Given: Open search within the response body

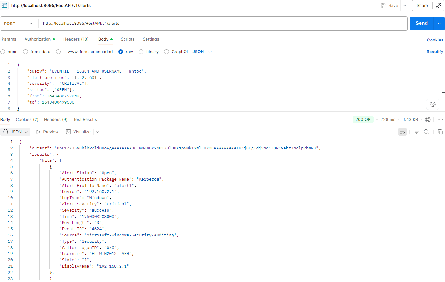Looking at the screenshot, I should pyautogui.click(x=426, y=132).
